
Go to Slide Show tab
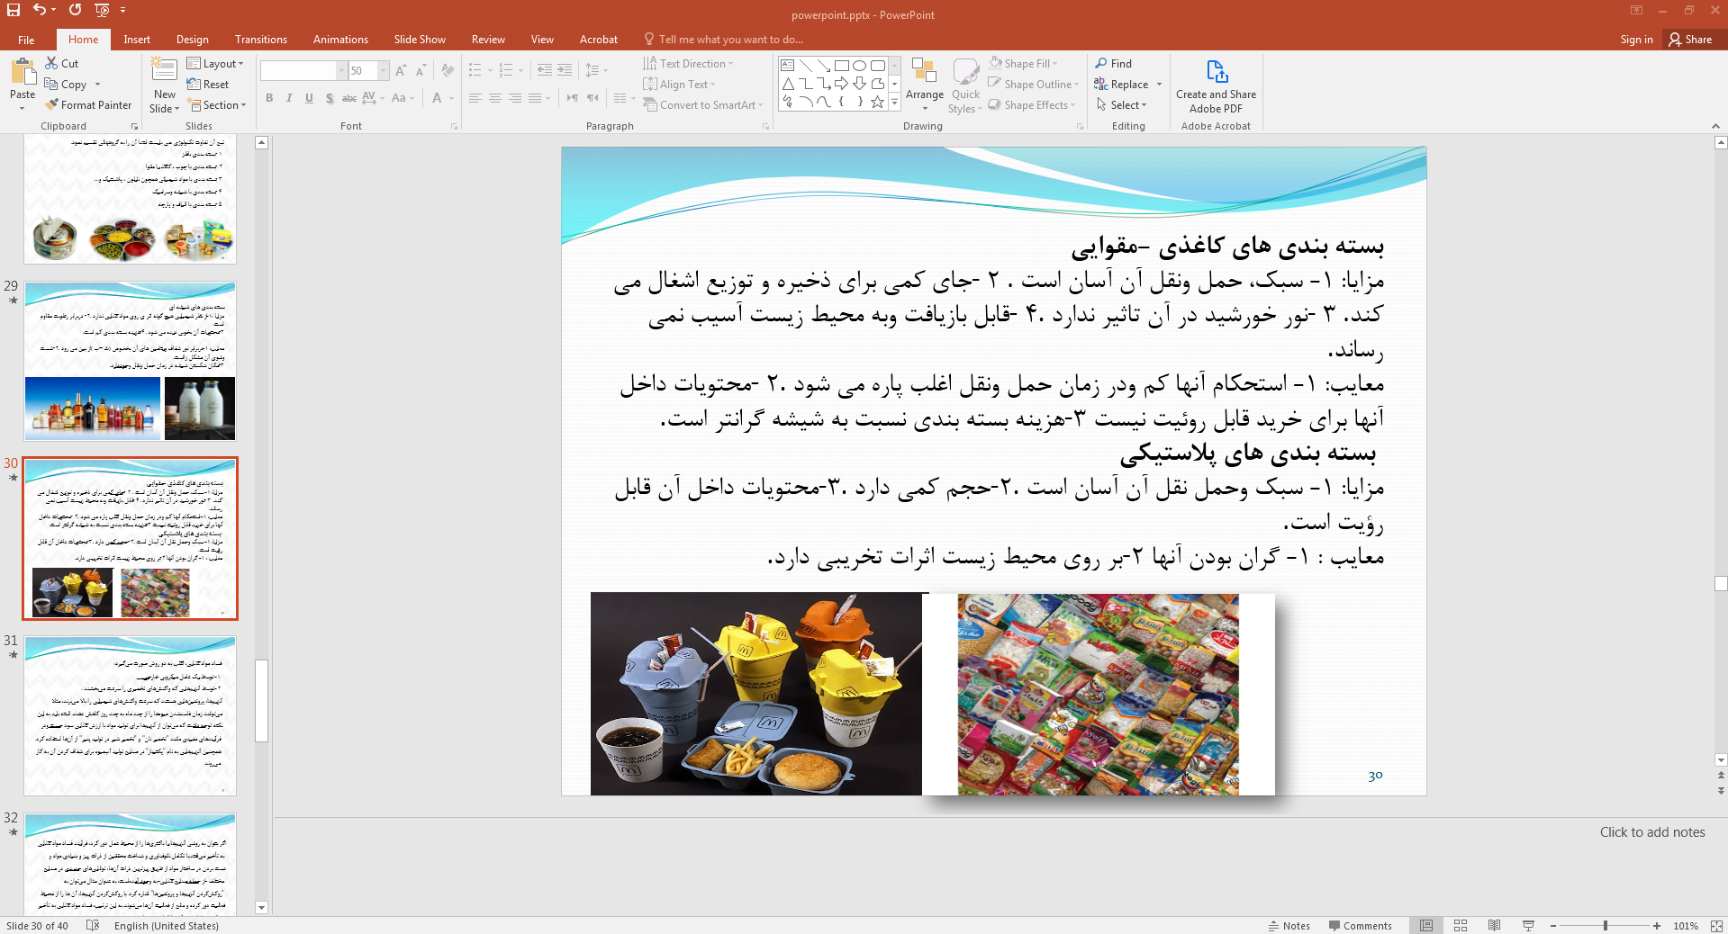[x=420, y=40]
